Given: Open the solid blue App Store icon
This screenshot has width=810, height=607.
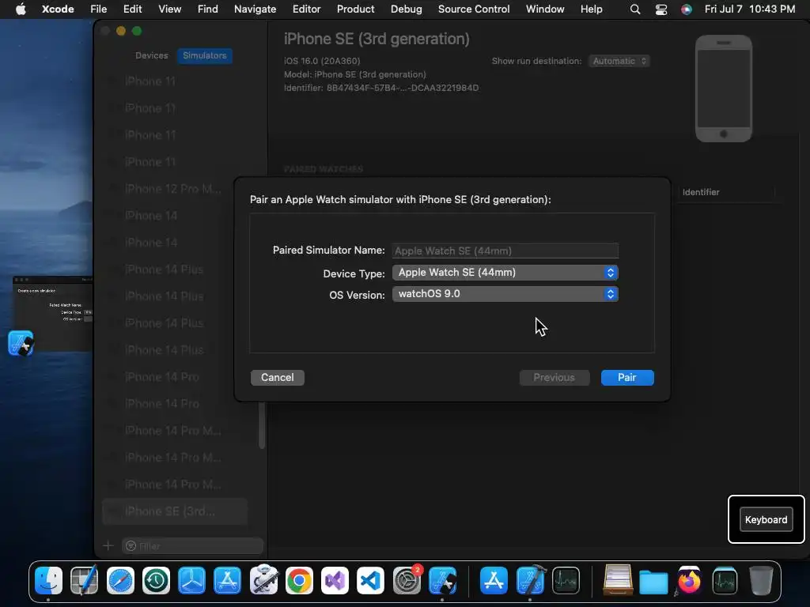Looking at the screenshot, I should [x=494, y=581].
